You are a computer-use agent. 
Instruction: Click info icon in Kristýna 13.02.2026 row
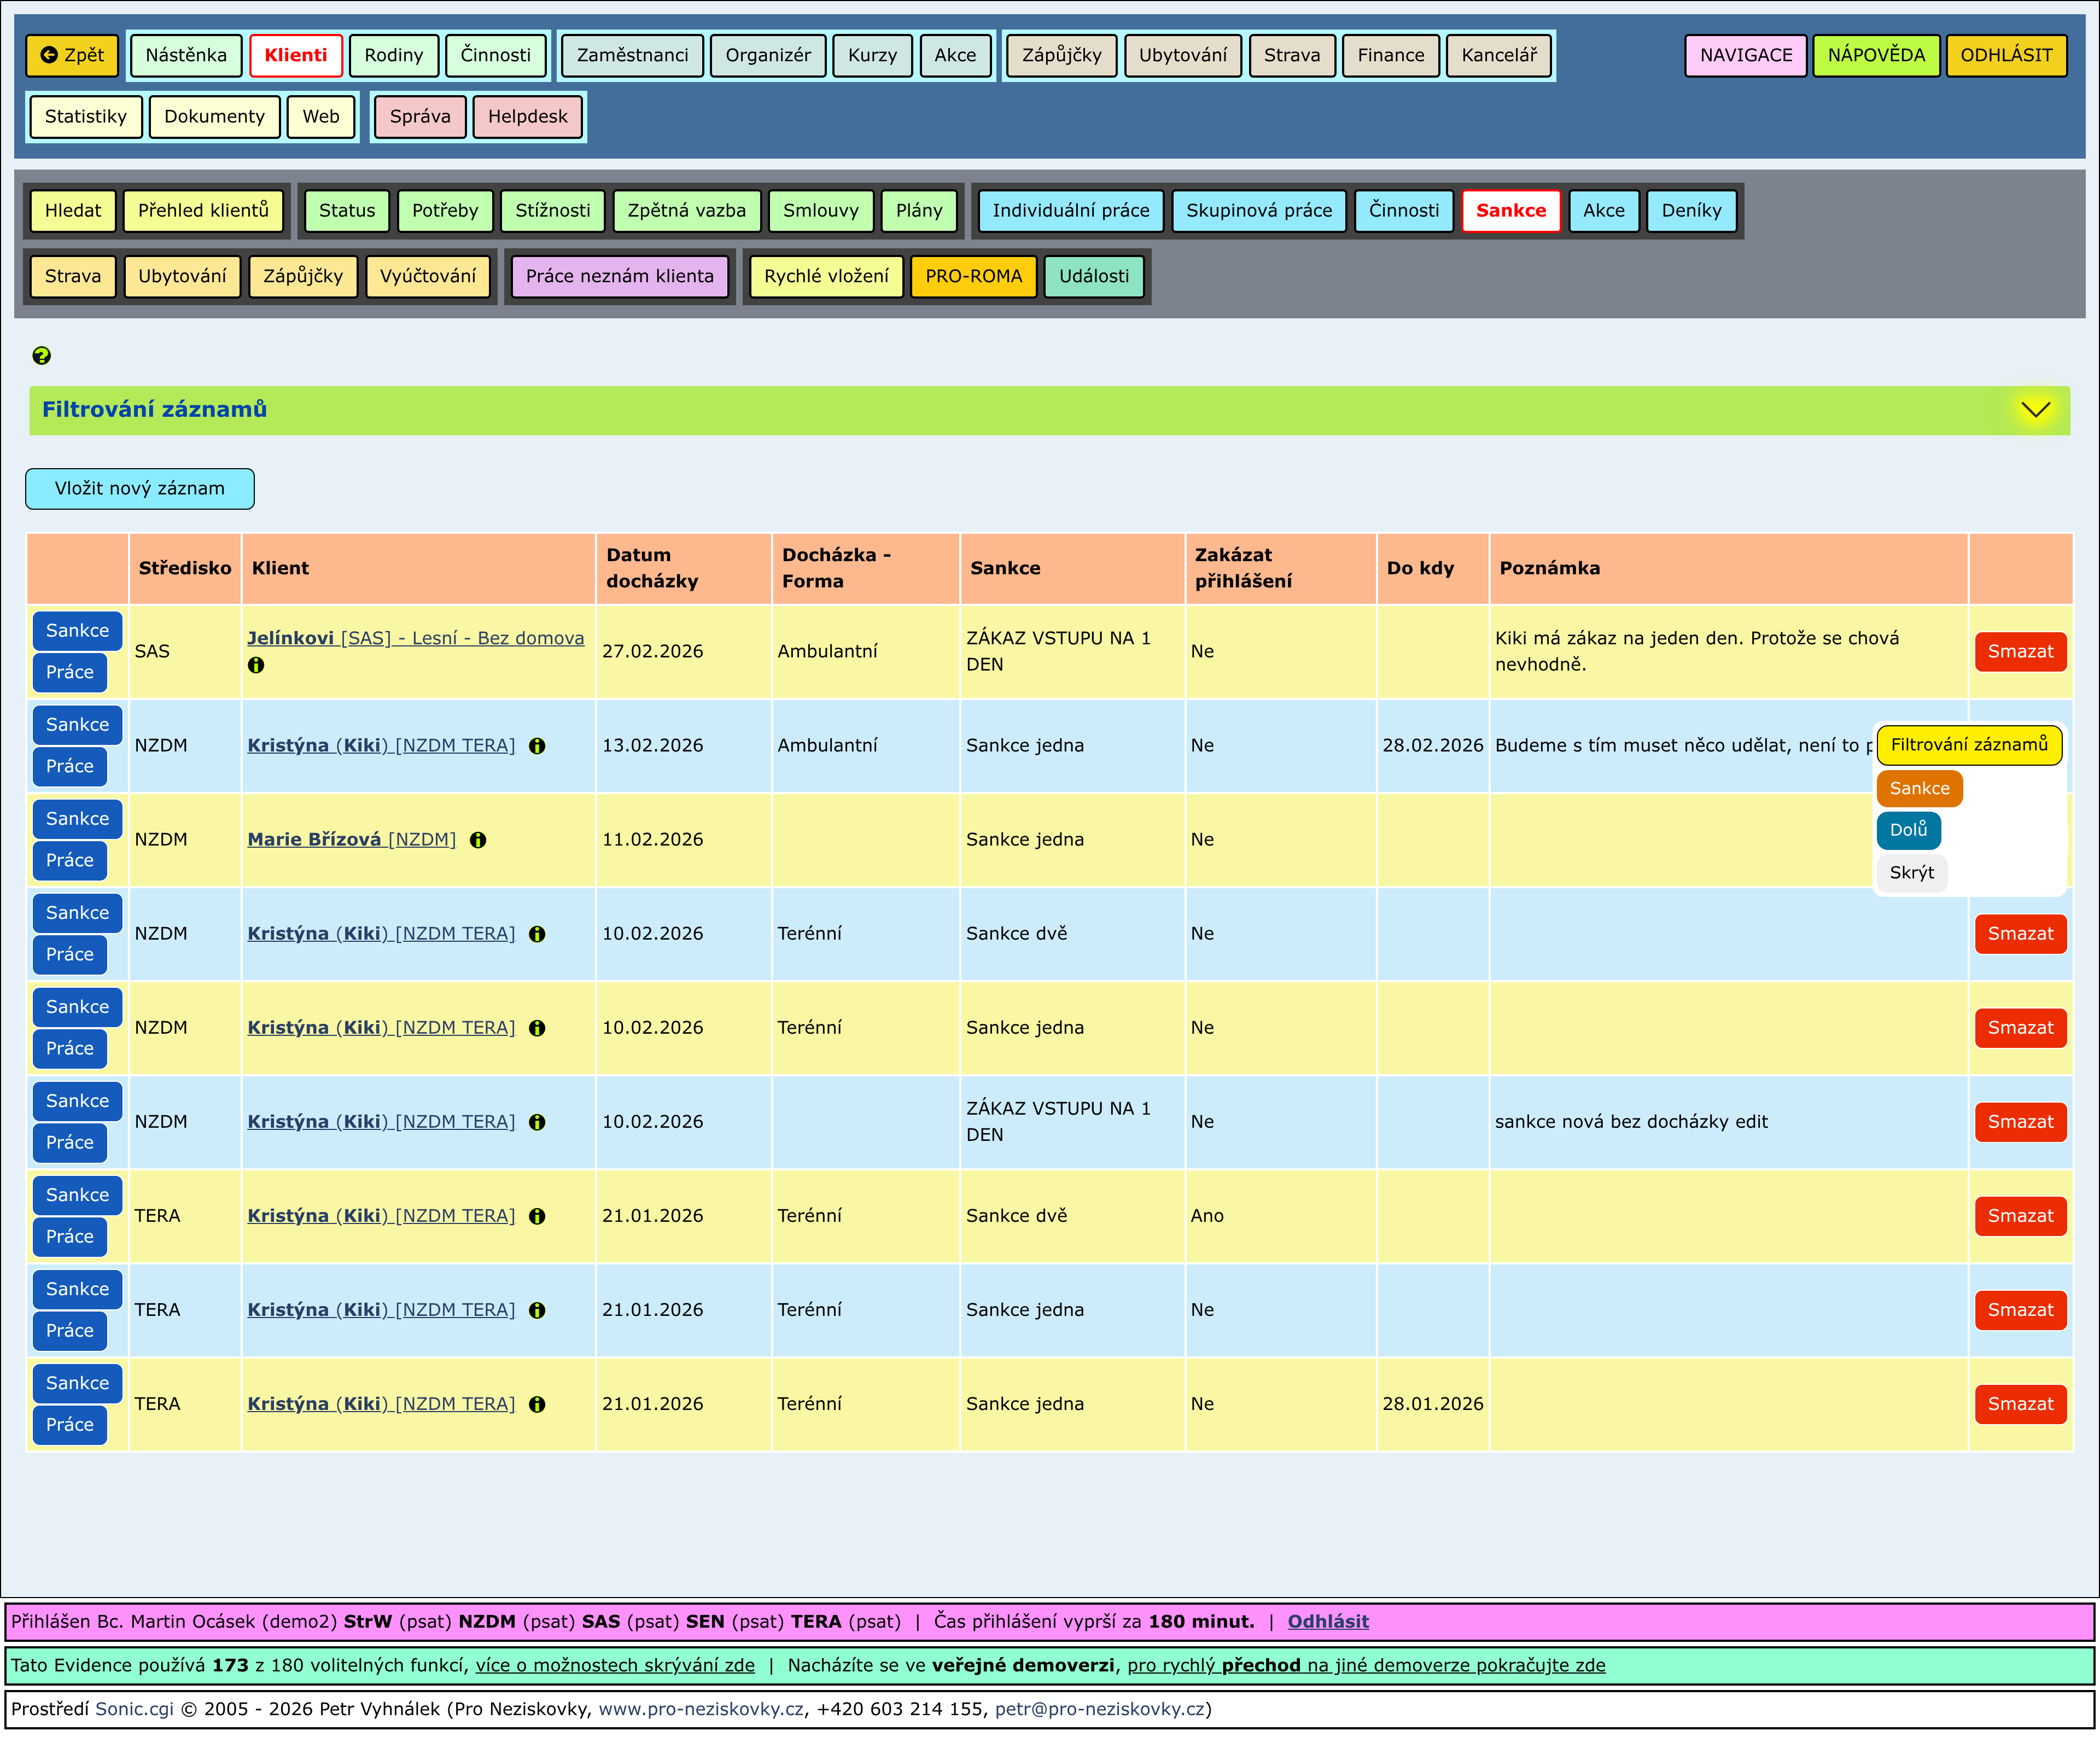(x=537, y=746)
